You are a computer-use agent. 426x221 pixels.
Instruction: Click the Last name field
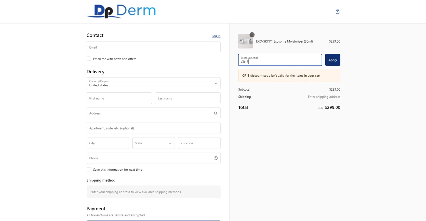click(188, 98)
